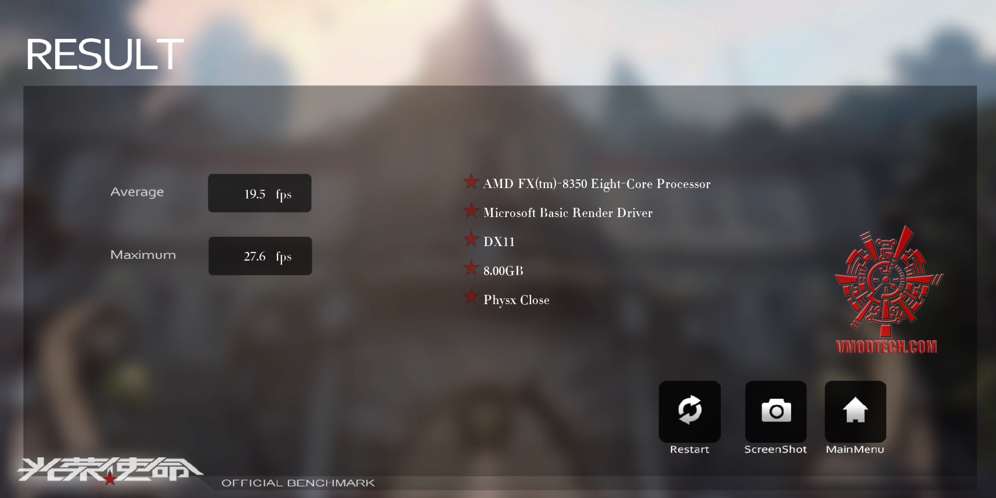Click the ScreenShot camera icon
Image resolution: width=996 pixels, height=498 pixels.
(x=776, y=411)
